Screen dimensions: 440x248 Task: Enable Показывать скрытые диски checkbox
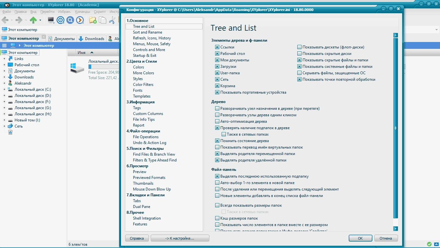tap(299, 54)
